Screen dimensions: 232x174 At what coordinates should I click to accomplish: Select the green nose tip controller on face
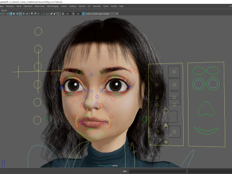click(88, 103)
